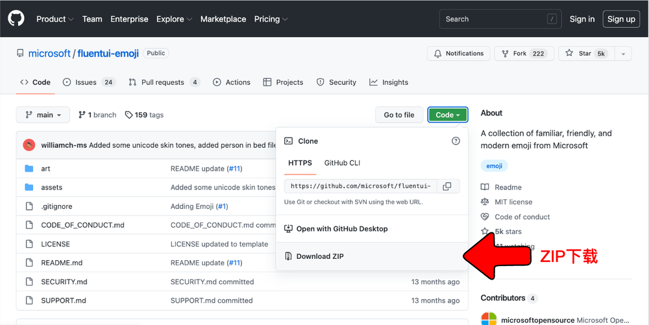
Task: Open the fluentui-emoji repository link
Action: [x=108, y=53]
